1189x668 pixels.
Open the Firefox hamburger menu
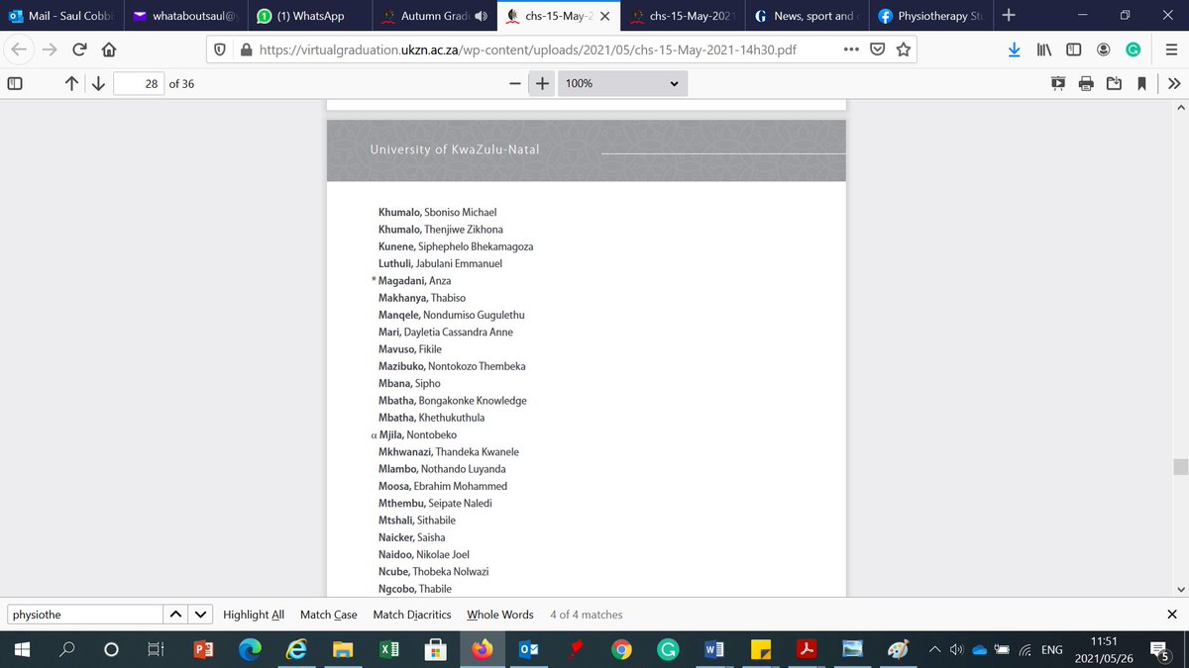point(1169,50)
